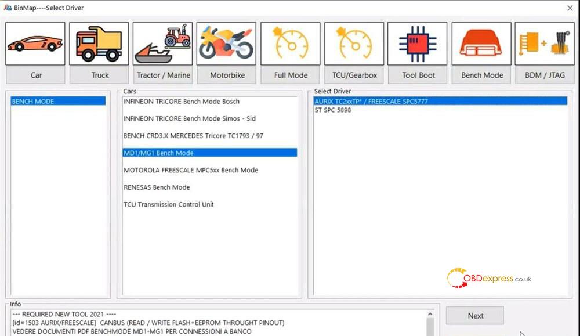The height and width of the screenshot is (336, 580).
Task: Choose the Tractor / Marine icon
Action: pyautogui.click(x=162, y=44)
